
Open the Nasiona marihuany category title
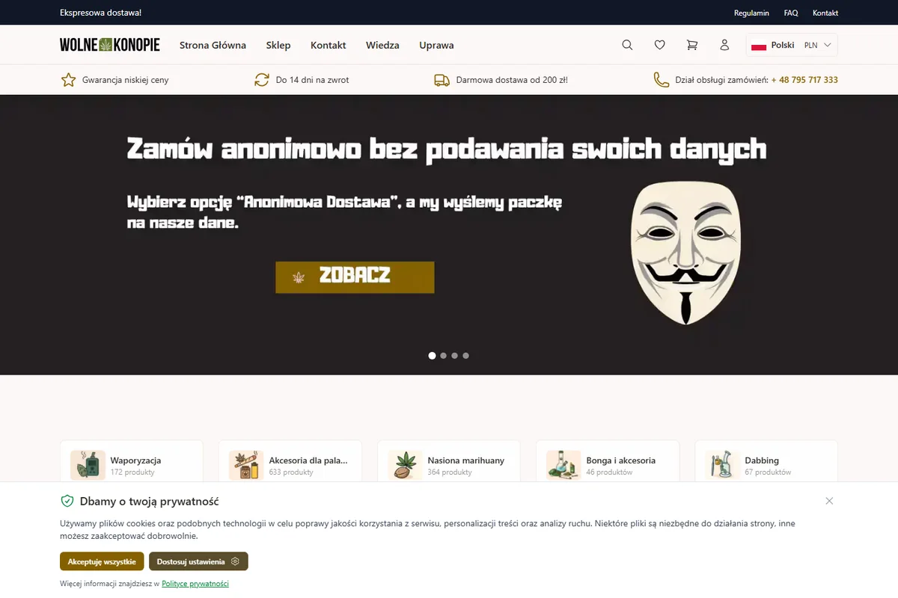pos(466,460)
